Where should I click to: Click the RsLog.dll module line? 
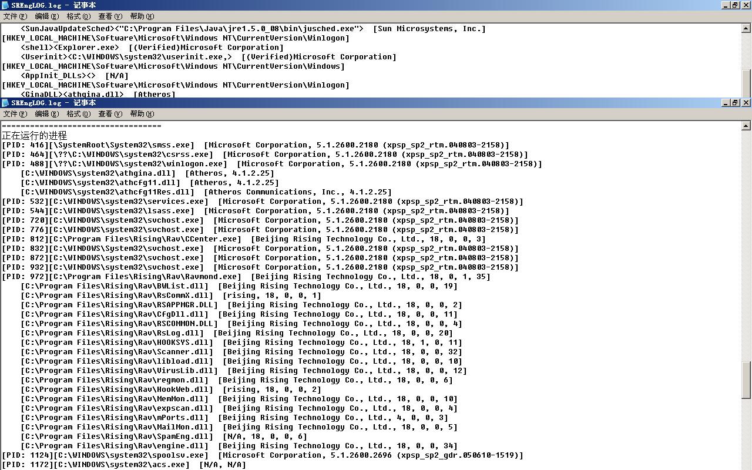click(237, 333)
